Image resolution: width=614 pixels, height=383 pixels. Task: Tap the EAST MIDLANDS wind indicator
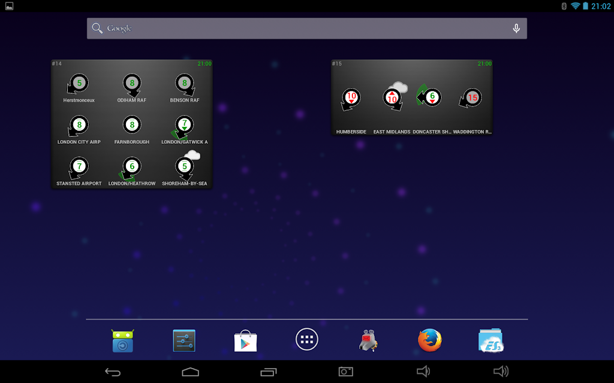tap(395, 96)
